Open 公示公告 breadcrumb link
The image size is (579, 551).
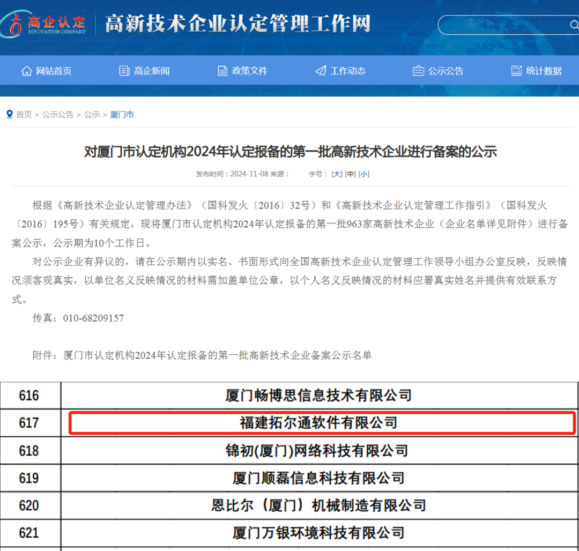click(58, 114)
